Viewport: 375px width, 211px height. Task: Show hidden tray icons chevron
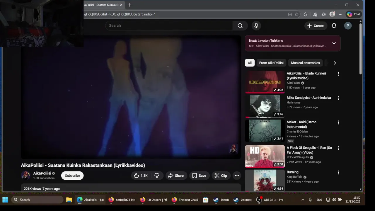coord(303,200)
